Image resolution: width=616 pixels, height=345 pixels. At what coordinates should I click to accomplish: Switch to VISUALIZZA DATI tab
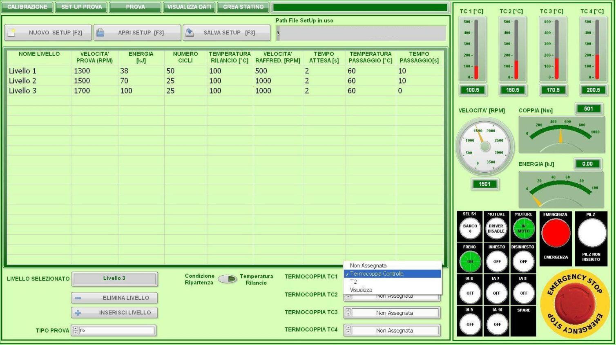(189, 7)
